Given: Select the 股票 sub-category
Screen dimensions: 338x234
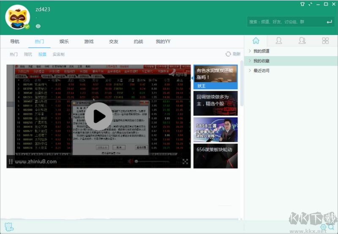Looking at the screenshot, I should tap(42, 54).
